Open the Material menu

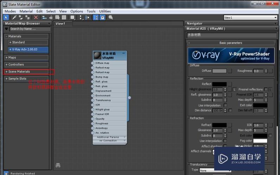coord(26,11)
